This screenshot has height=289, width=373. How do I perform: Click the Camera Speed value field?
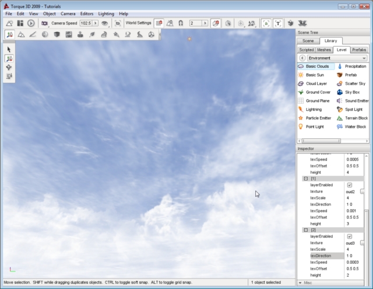(x=86, y=23)
